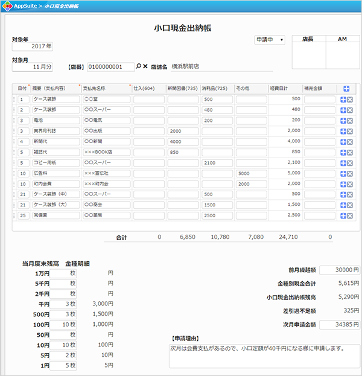This screenshot has height=376, width=362.
Task: Click the 1円 count field showing 5枚
Action: click(63, 366)
